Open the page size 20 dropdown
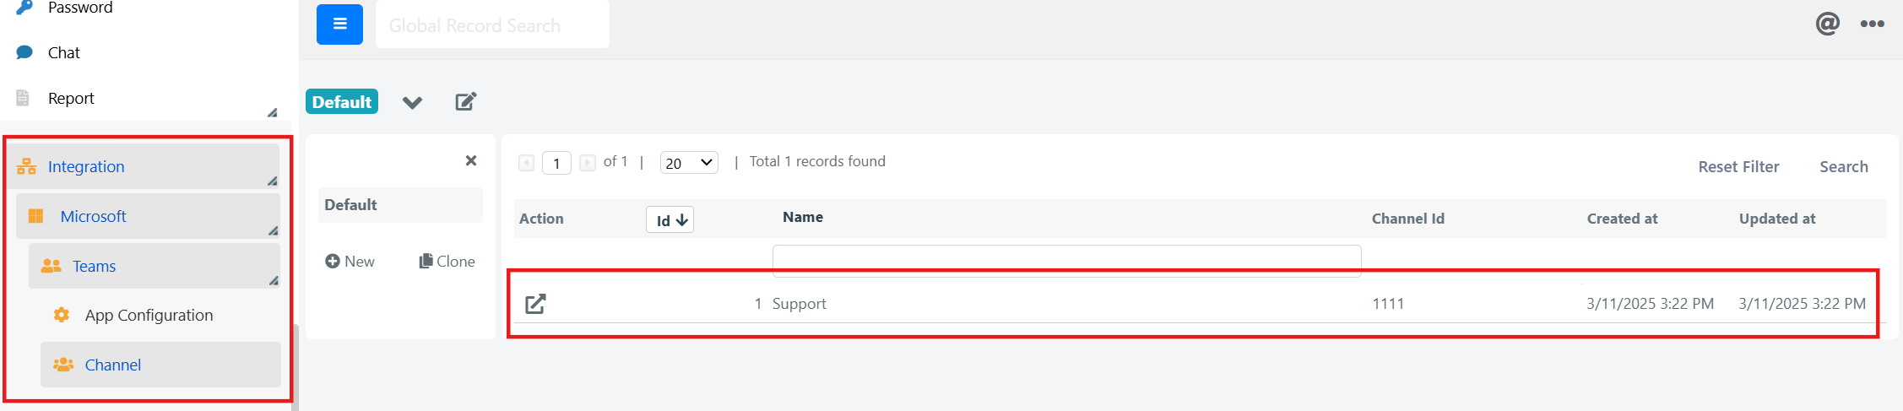 coord(689,162)
